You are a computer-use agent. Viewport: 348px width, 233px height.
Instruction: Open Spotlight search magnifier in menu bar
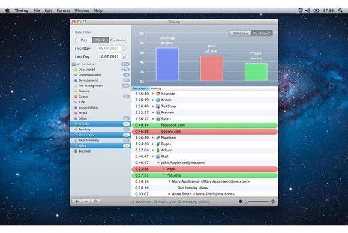[340, 10]
